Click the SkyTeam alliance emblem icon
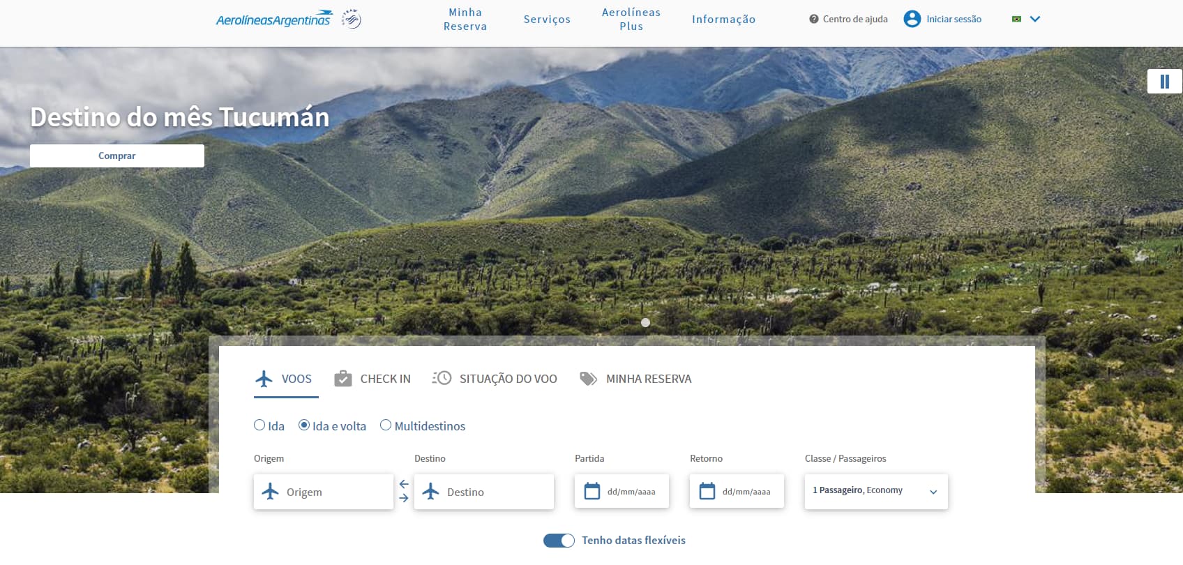Screen dimensions: 1183x565 (351, 19)
